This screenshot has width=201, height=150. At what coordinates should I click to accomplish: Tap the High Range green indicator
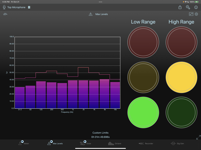click(181, 112)
